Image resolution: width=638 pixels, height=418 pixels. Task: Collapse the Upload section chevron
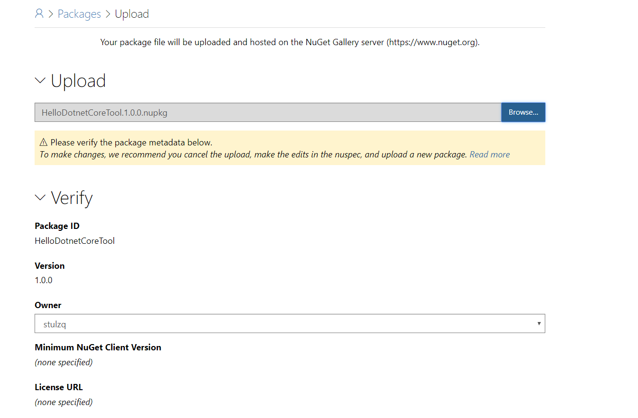point(40,81)
